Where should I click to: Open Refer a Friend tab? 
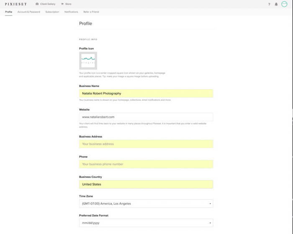tap(91, 12)
